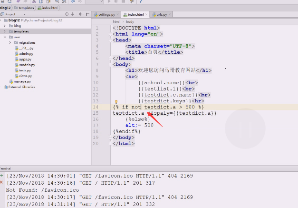Click the Forward navigation arrow
Screen dimensions: 298x208
[x=80, y=1]
